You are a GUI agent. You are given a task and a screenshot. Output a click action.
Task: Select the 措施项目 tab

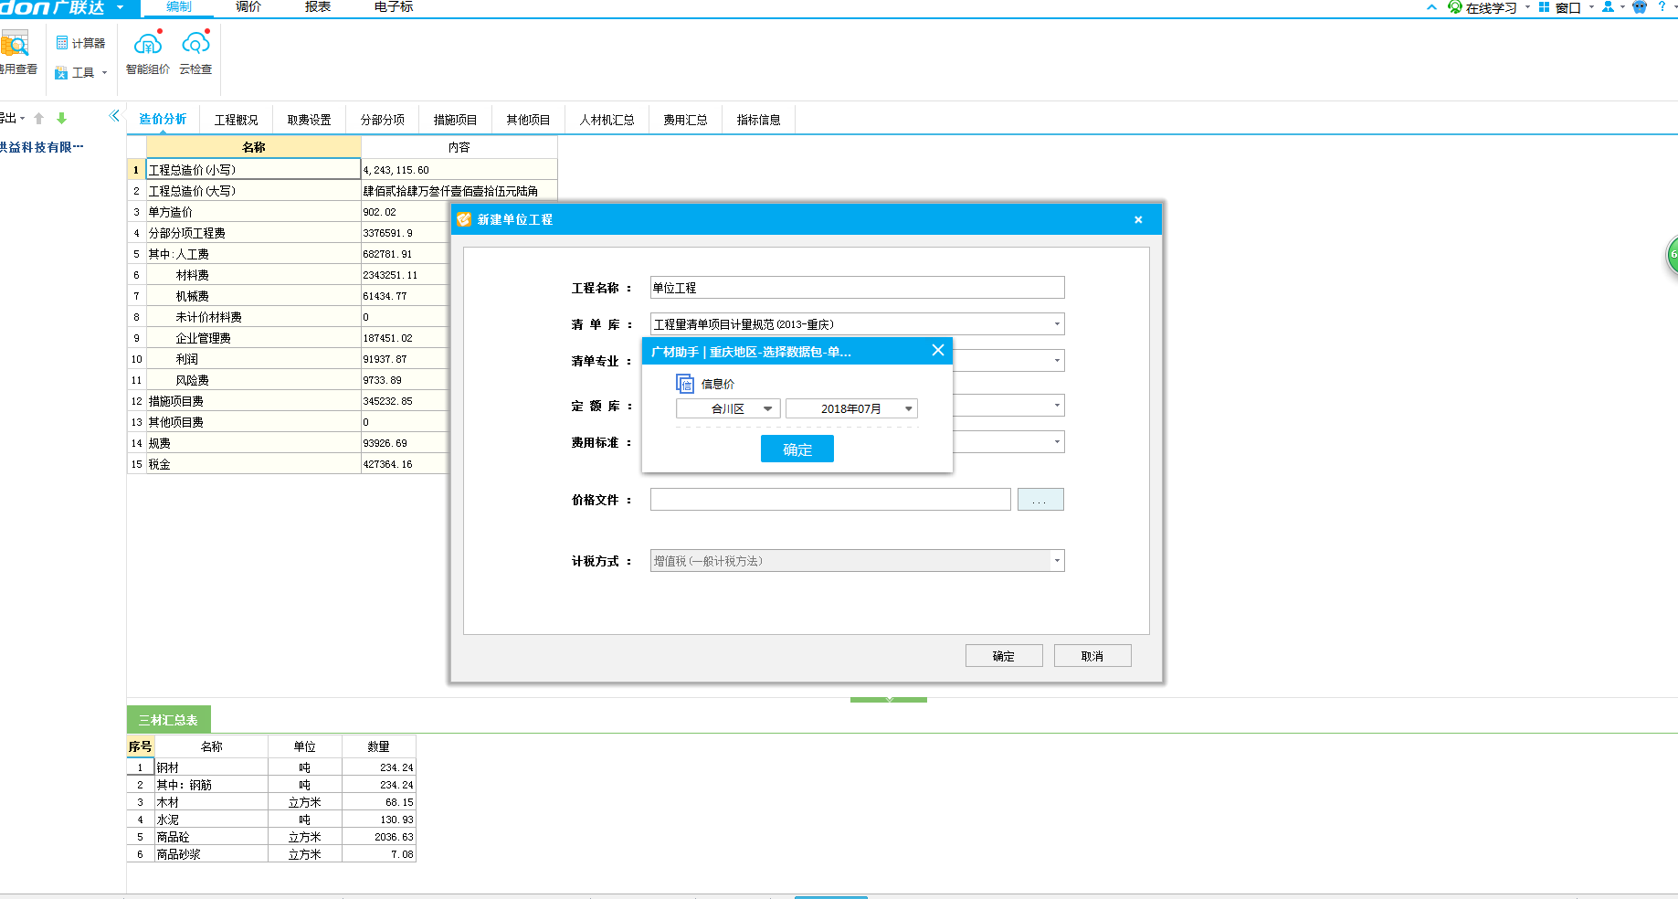[x=455, y=120]
